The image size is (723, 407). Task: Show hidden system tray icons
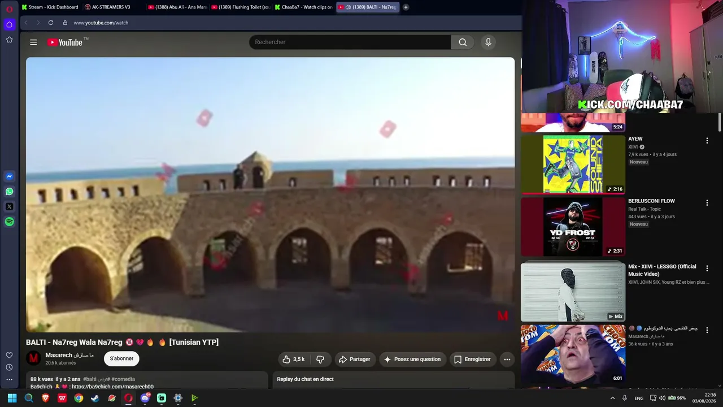pos(612,398)
